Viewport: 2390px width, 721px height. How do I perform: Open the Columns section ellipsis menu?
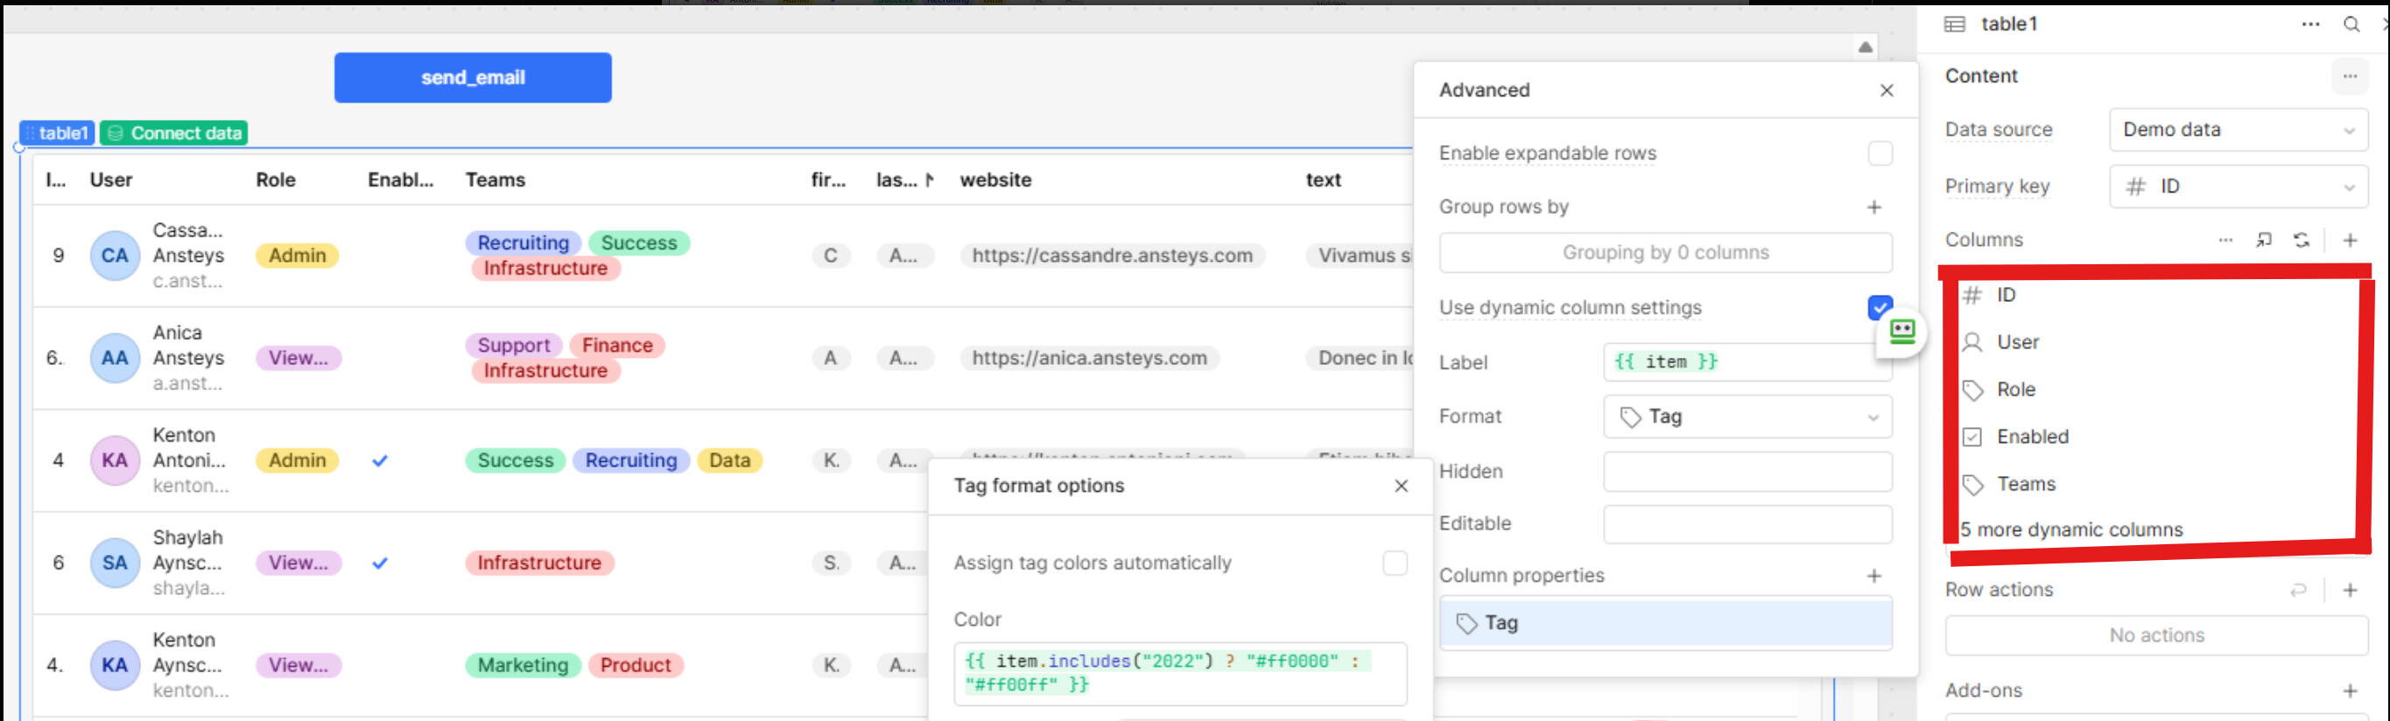[2225, 240]
